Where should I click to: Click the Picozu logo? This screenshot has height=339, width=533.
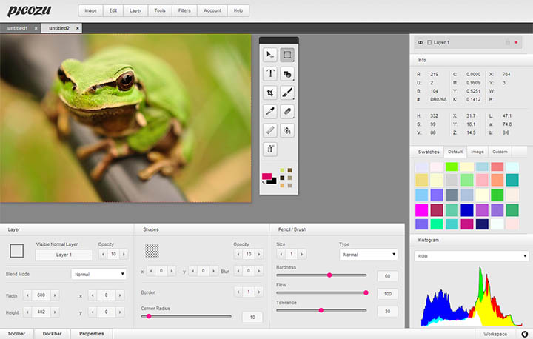29,10
